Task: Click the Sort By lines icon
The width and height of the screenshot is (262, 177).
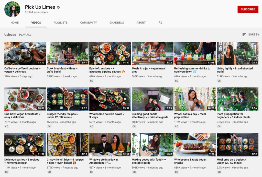Action: click(244, 34)
